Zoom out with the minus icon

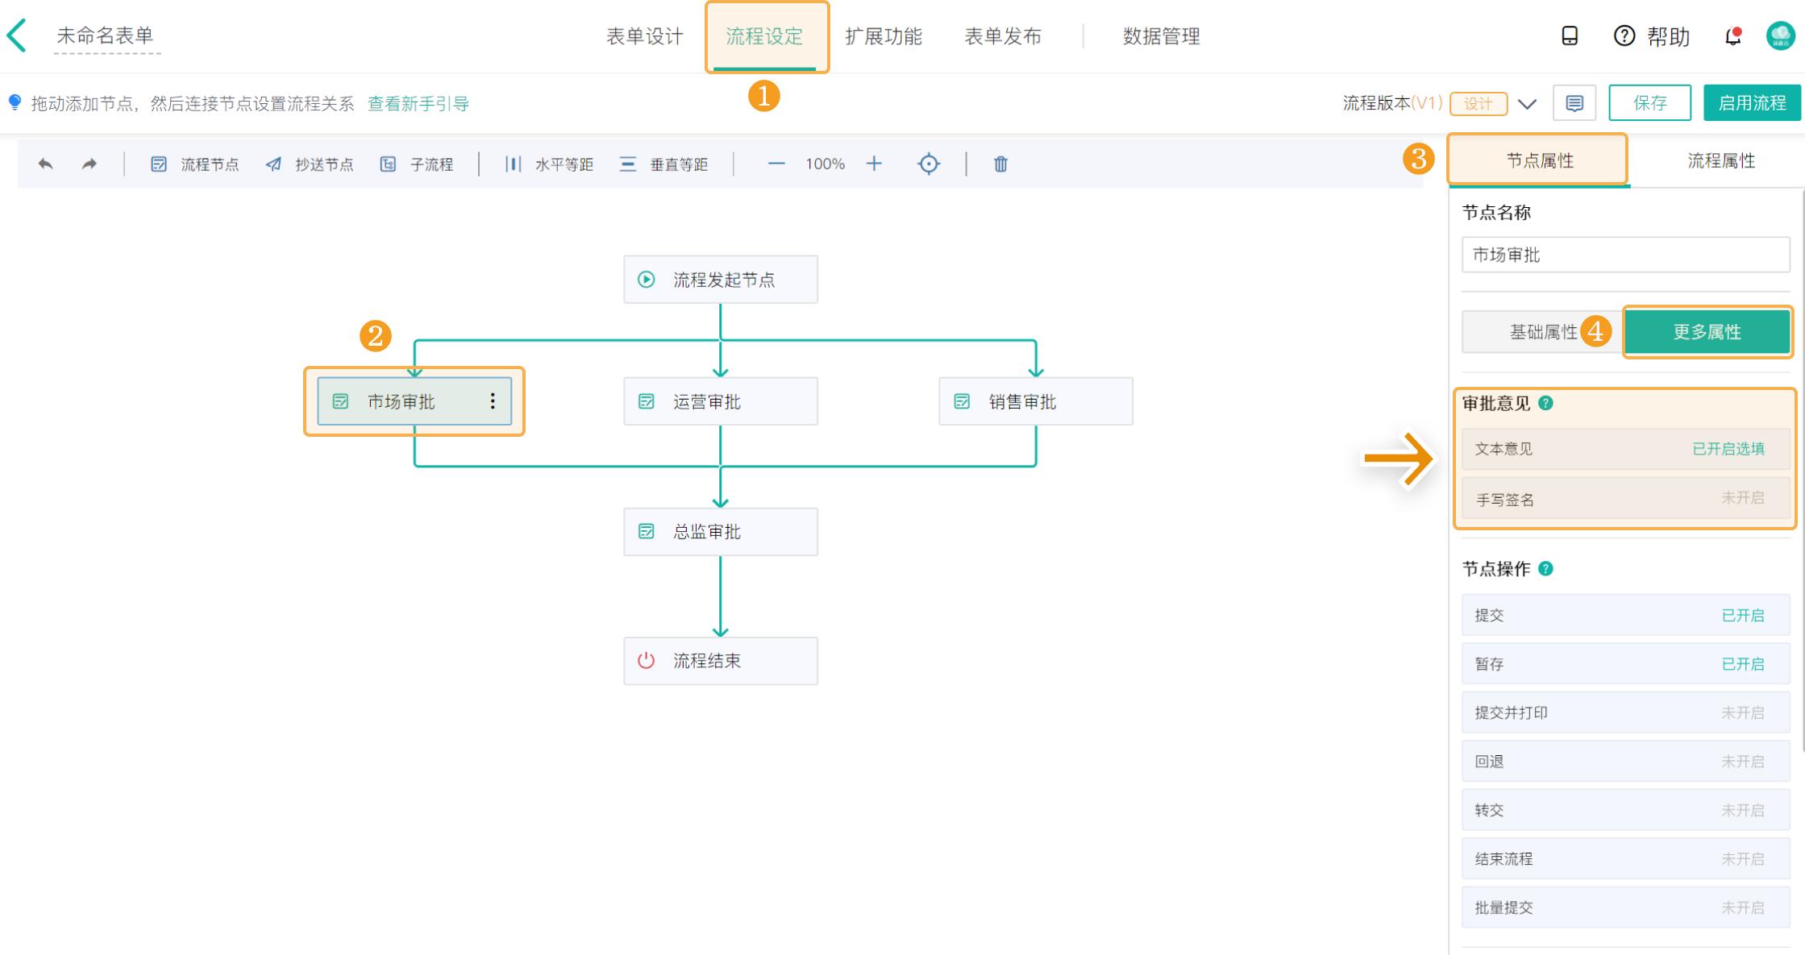click(x=776, y=164)
